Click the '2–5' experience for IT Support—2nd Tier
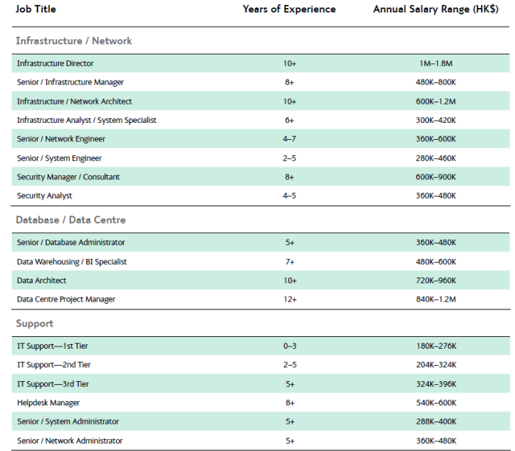Screen dimensions: 515x451 (x=290, y=365)
